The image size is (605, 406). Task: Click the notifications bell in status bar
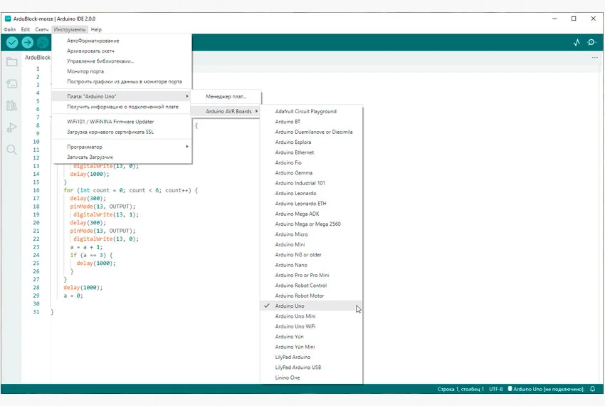click(592, 389)
